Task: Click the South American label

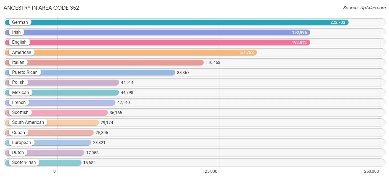Action: (x=28, y=122)
